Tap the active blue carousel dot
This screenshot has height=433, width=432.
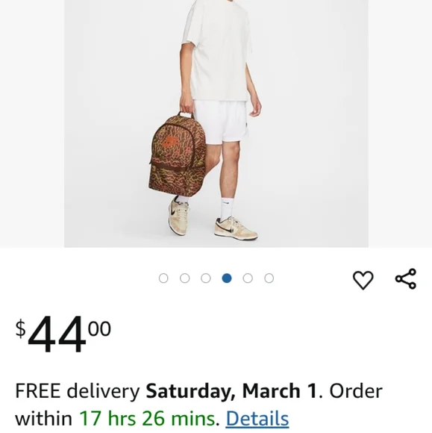coord(227,278)
